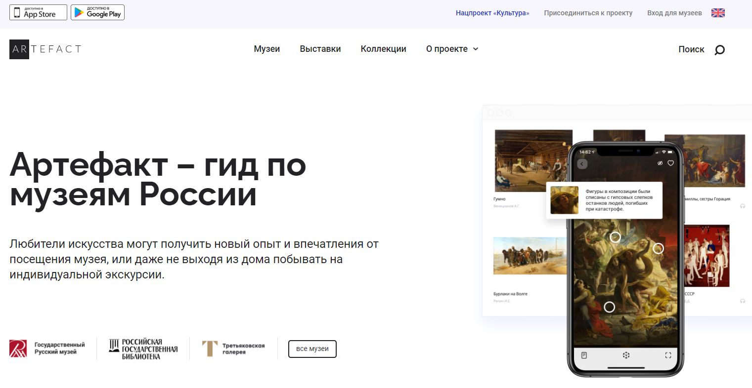
Task: Open the App Store download badge
Action: tap(38, 12)
